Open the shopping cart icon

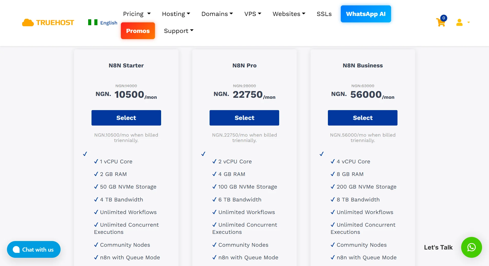[x=441, y=22]
